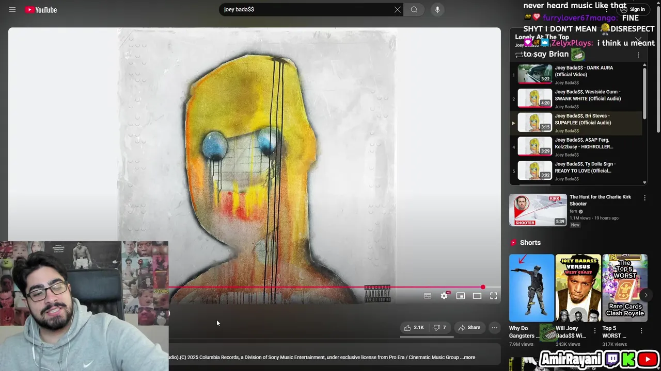This screenshot has width=661, height=371.
Task: Open The Hunt for the Charlie Kirk Shooter video
Action: point(600,200)
